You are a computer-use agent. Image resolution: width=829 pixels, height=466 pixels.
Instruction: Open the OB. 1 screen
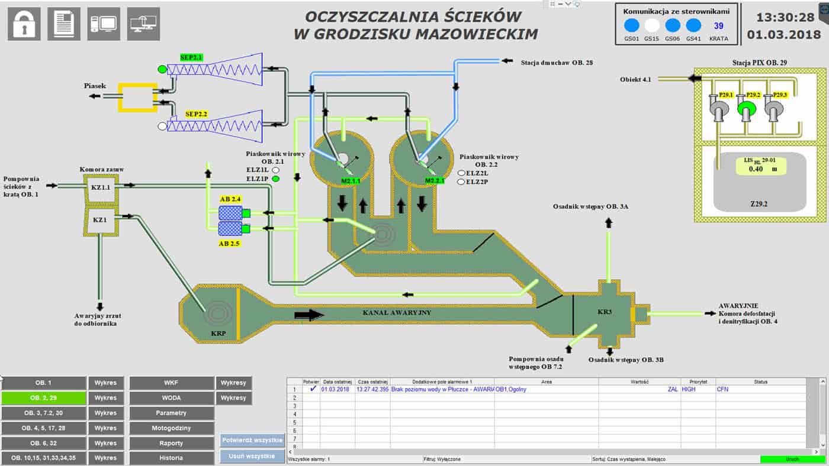pyautogui.click(x=43, y=383)
